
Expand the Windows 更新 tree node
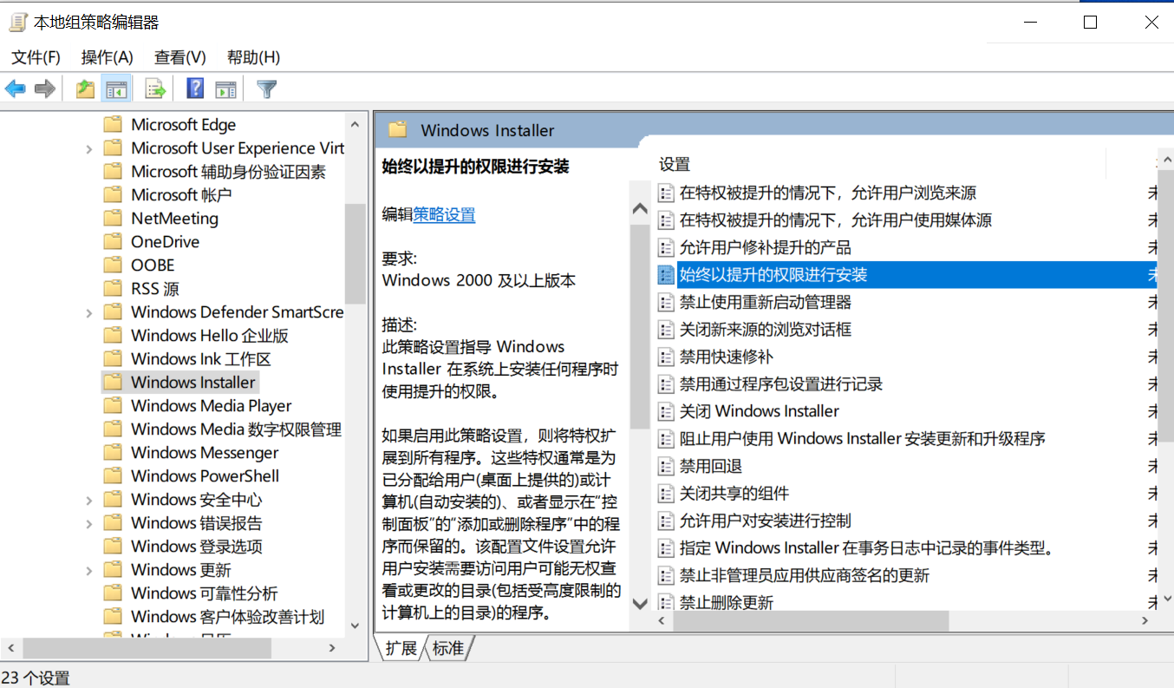pos(89,570)
